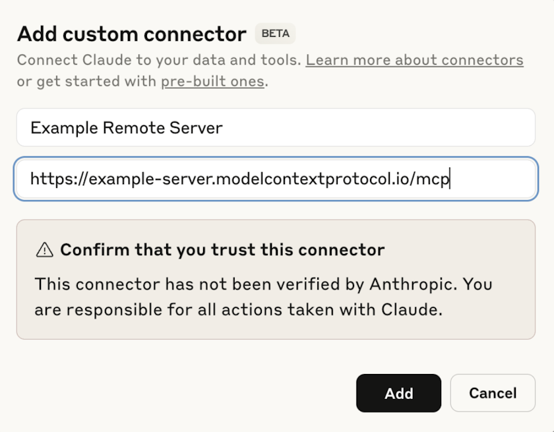The image size is (554, 432).
Task: Click the trust confirmation warning box
Action: pyautogui.click(x=277, y=279)
